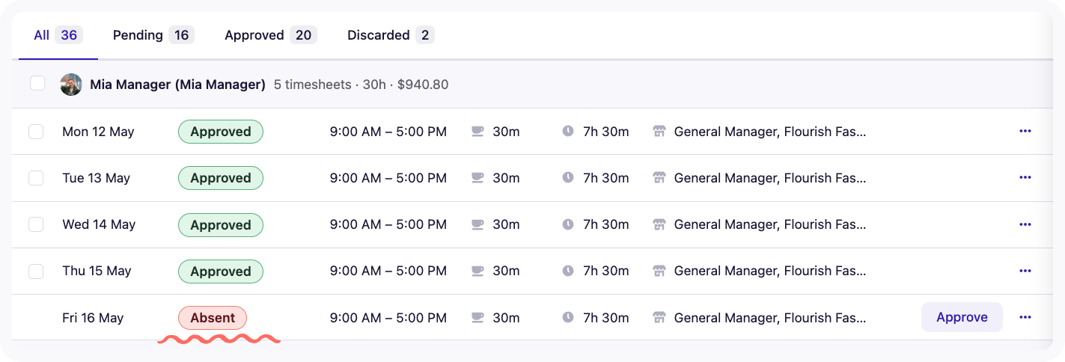Click the Approved badge on Tue 13 May
Viewport: 1065px width, 362px height.
[x=220, y=178]
